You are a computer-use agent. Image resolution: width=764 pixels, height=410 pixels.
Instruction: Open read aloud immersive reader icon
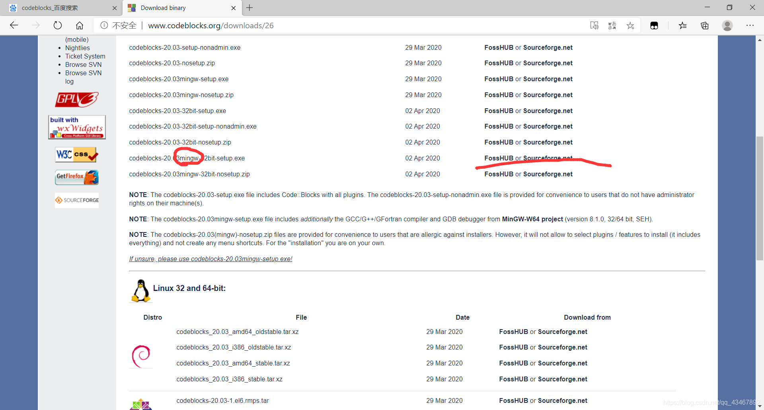tap(594, 25)
